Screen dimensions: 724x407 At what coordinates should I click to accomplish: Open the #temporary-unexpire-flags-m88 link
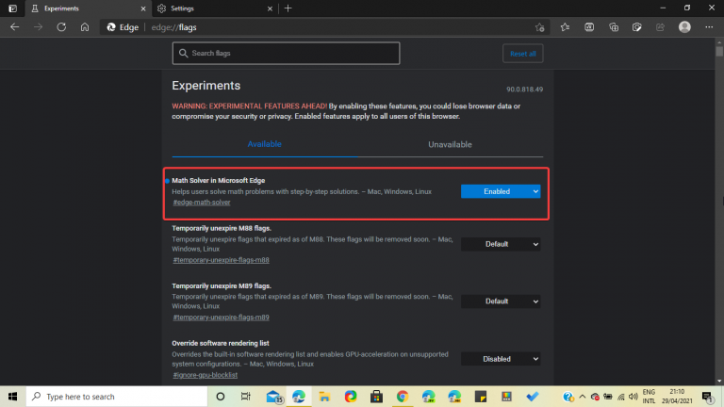(x=222, y=260)
